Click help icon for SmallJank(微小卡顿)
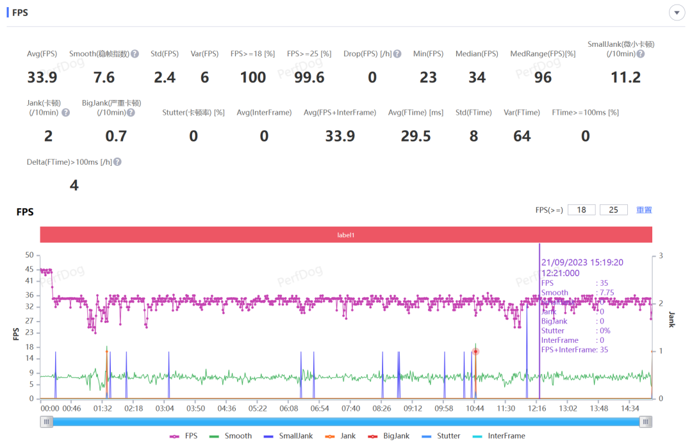Screen dimensions: 692x444 click(640, 54)
